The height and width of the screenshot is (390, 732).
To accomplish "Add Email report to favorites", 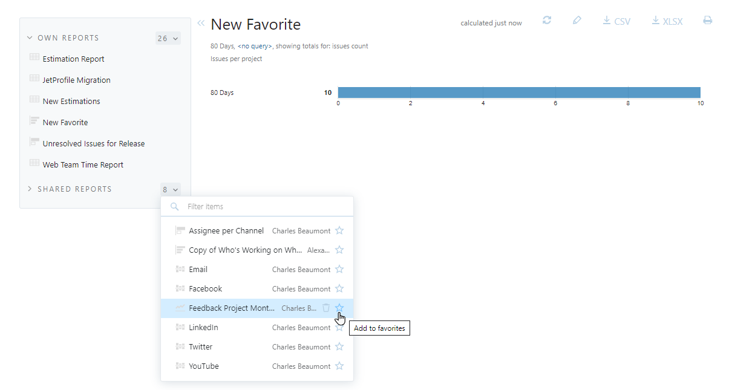I will [x=339, y=269].
